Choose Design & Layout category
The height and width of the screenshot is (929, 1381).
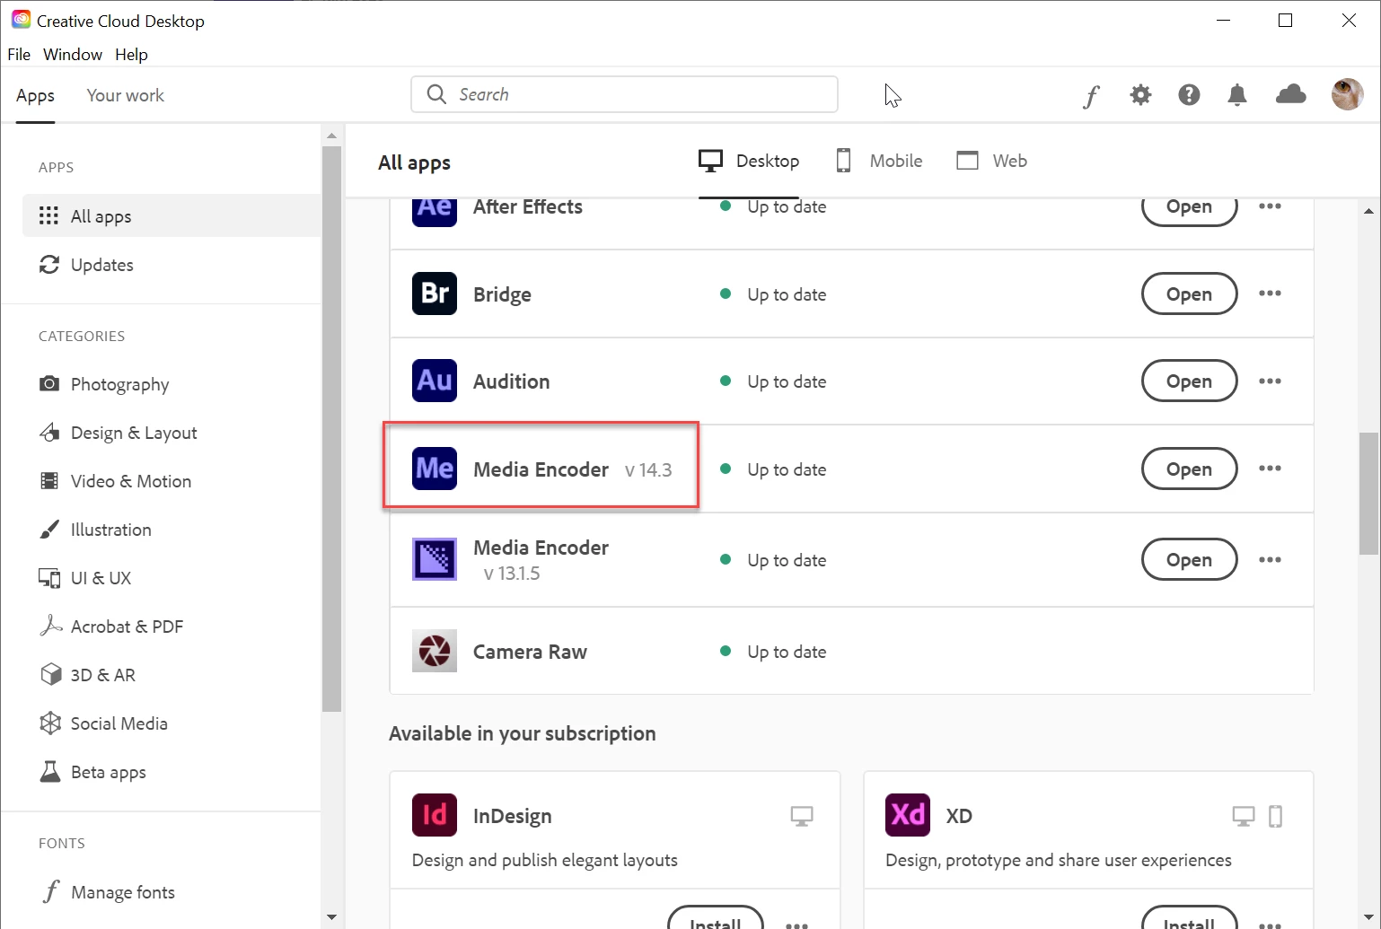click(x=118, y=433)
